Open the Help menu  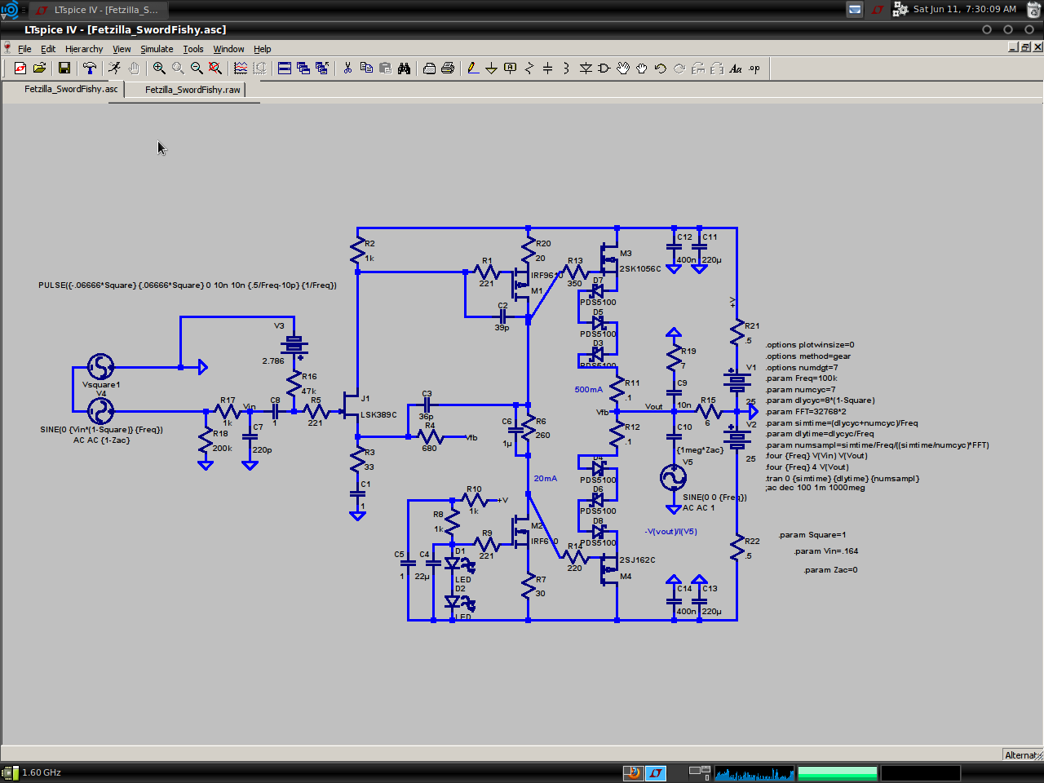coord(262,49)
